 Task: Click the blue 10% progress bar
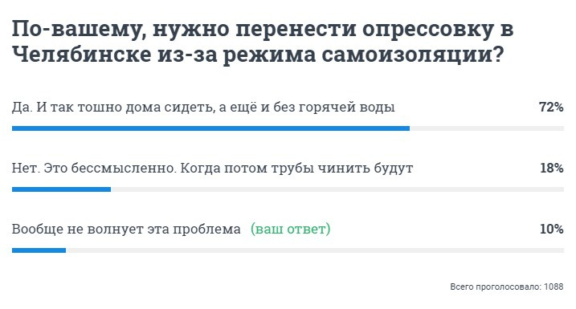click(39, 250)
